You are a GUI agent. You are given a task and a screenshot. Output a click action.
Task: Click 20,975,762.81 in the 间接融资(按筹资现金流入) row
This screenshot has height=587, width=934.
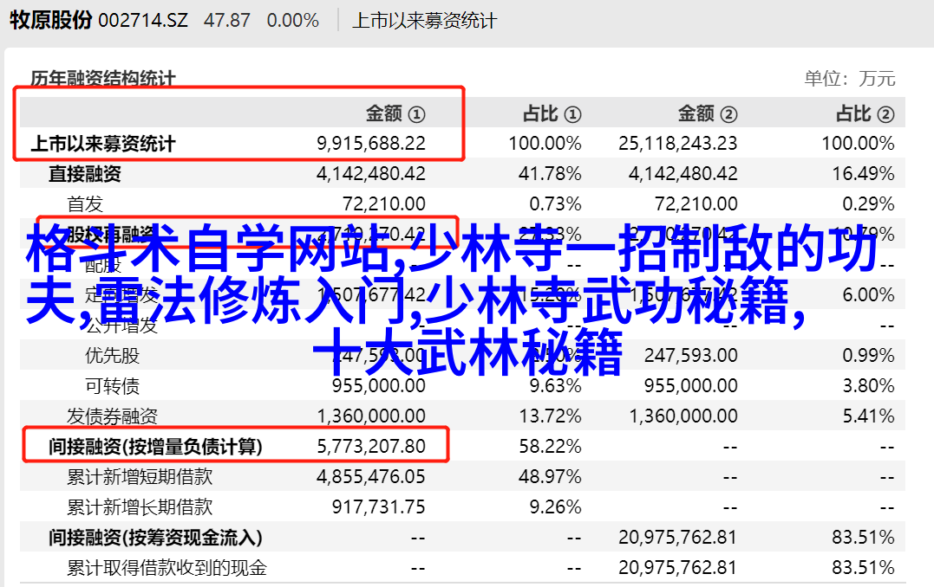click(678, 538)
